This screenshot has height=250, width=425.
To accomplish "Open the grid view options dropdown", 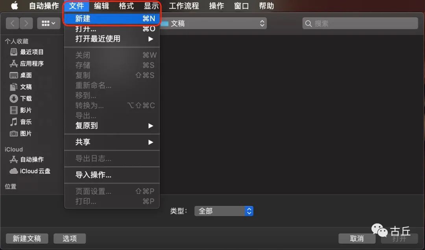I will point(48,24).
